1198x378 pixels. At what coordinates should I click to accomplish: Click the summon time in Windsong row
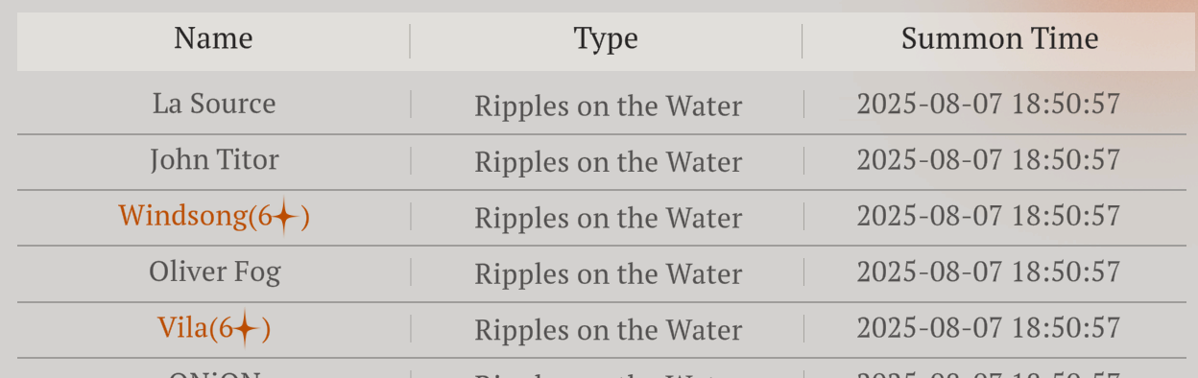coord(989,216)
